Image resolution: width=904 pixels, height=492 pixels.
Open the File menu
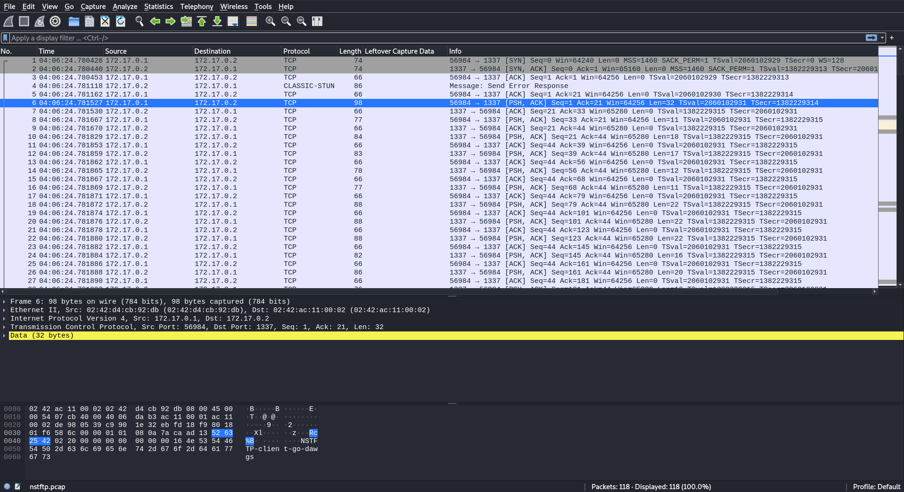click(9, 7)
